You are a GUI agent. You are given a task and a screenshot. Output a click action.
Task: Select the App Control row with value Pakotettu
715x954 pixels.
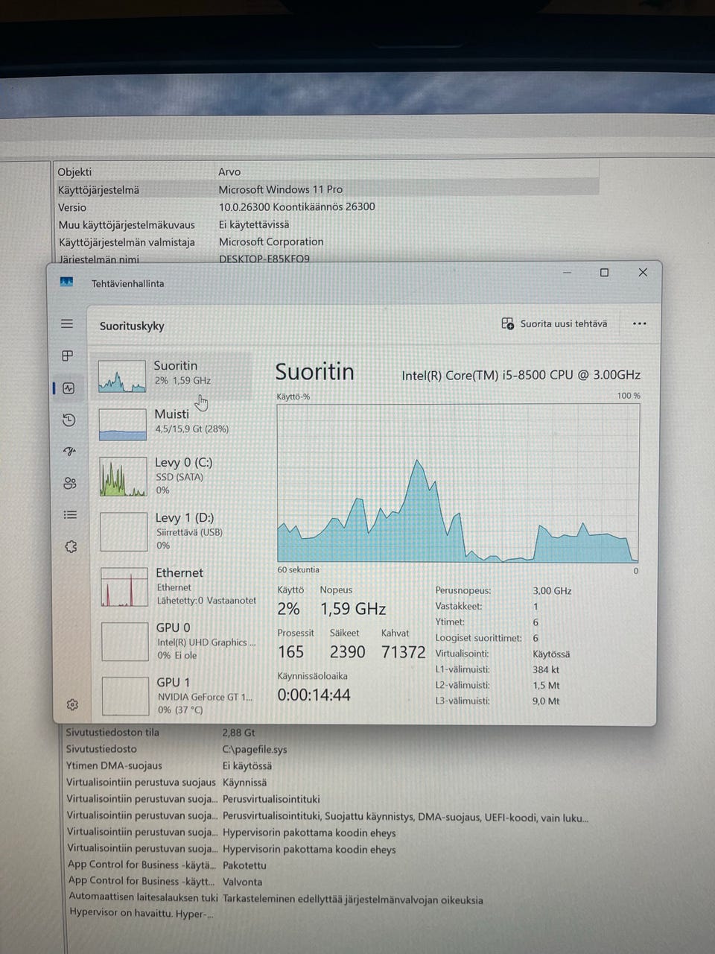[x=328, y=865]
